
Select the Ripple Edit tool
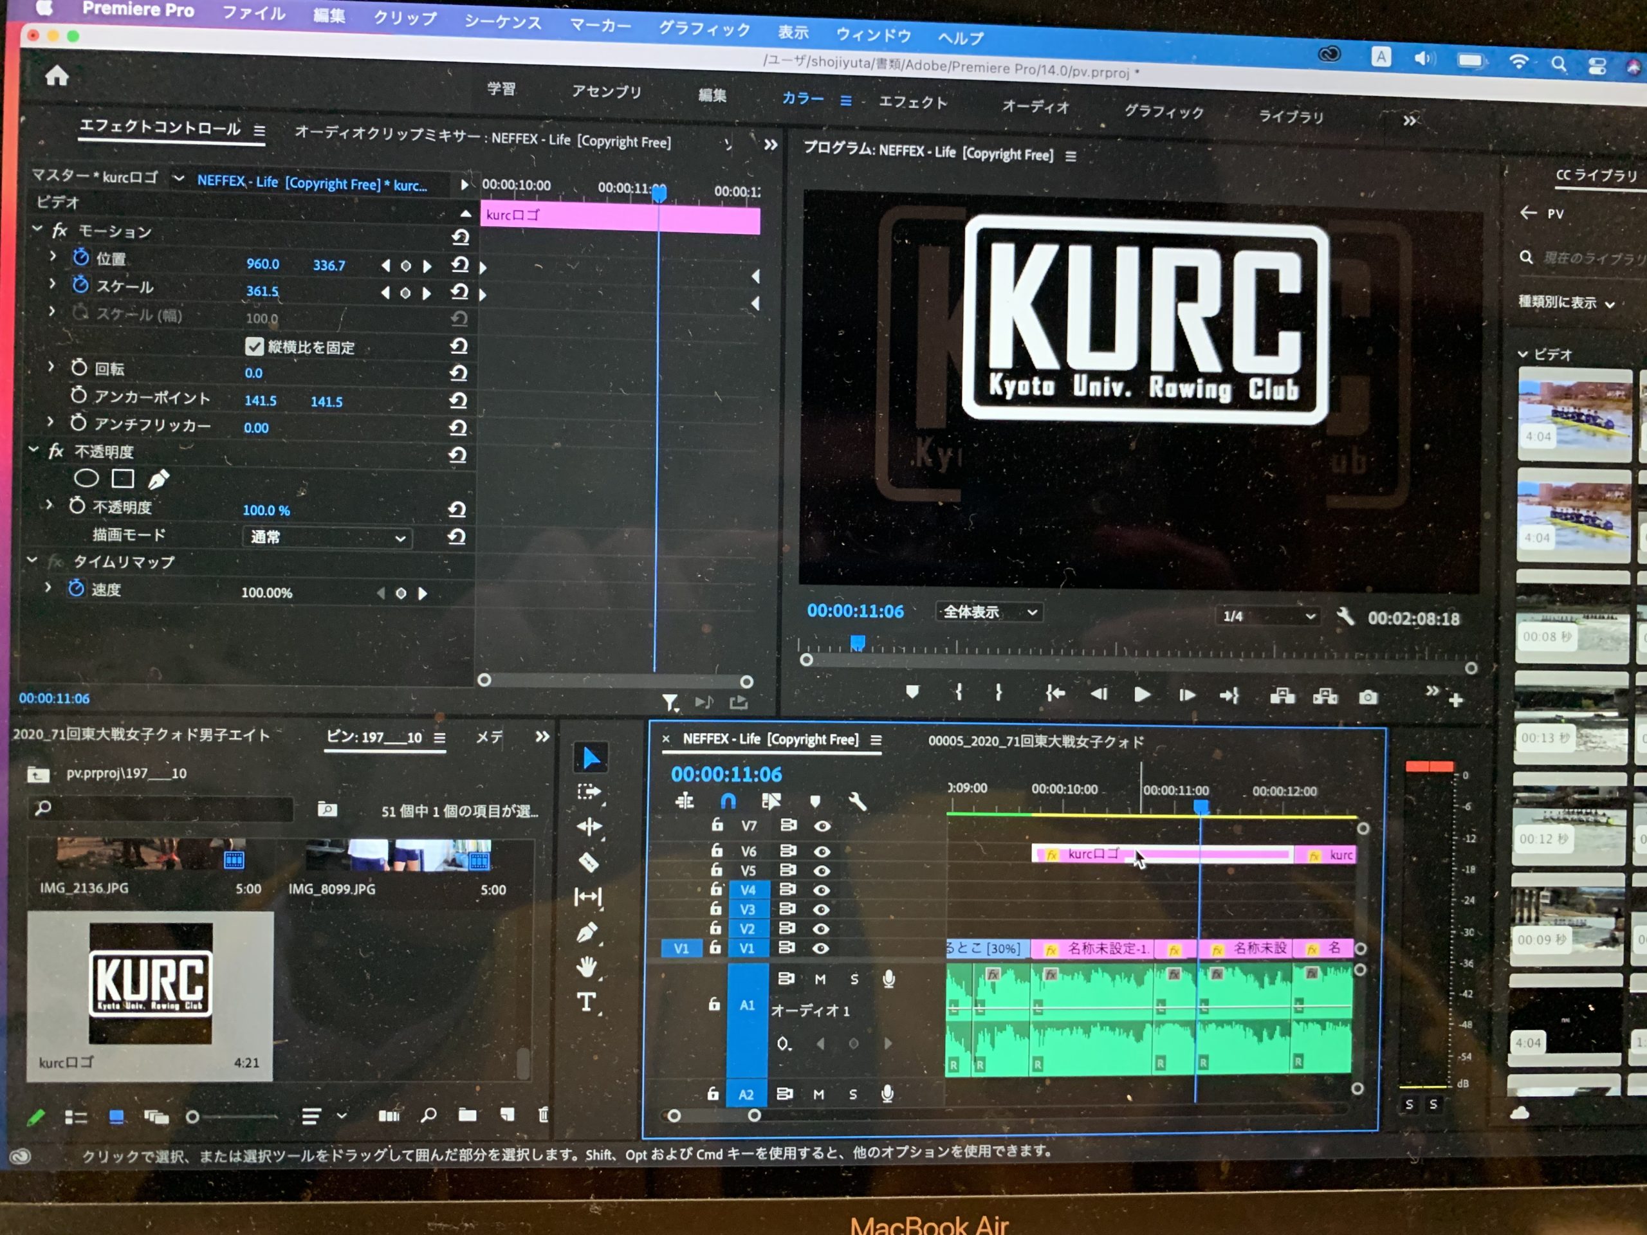pyautogui.click(x=589, y=827)
